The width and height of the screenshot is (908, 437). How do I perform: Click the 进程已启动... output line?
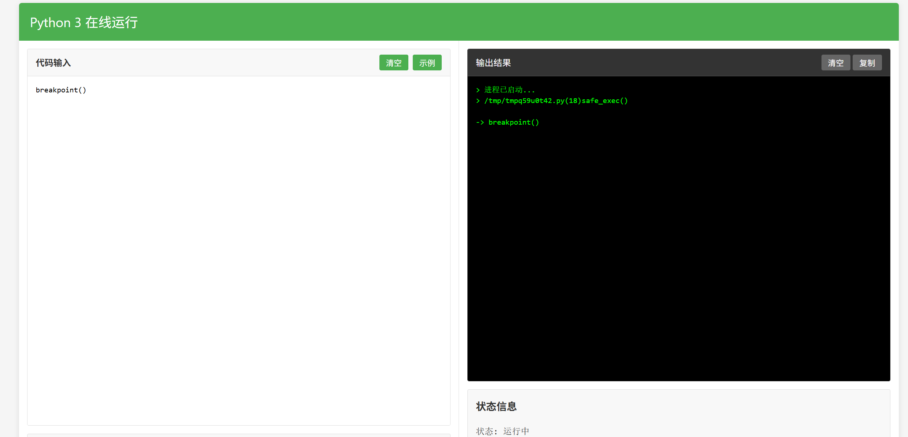tap(510, 90)
